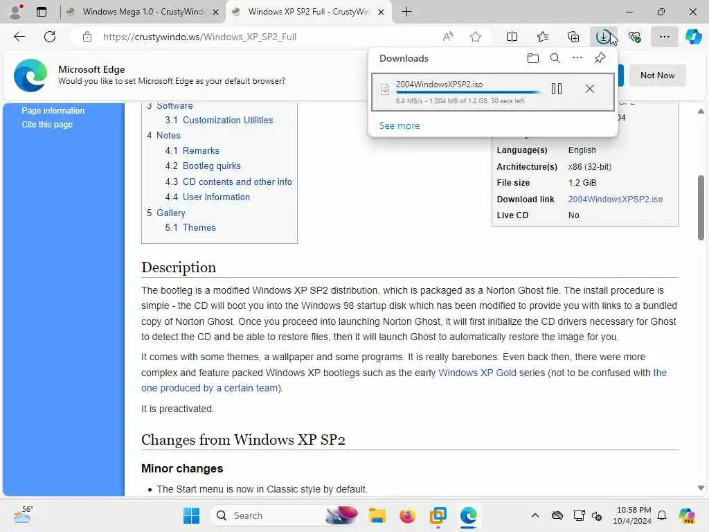
Task: Click See more in Downloads panel
Action: 400,125
